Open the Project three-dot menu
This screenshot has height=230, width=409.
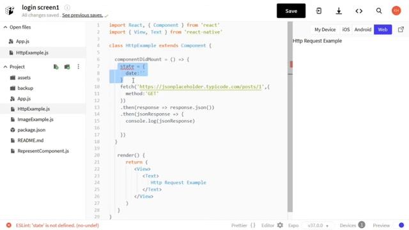78,66
